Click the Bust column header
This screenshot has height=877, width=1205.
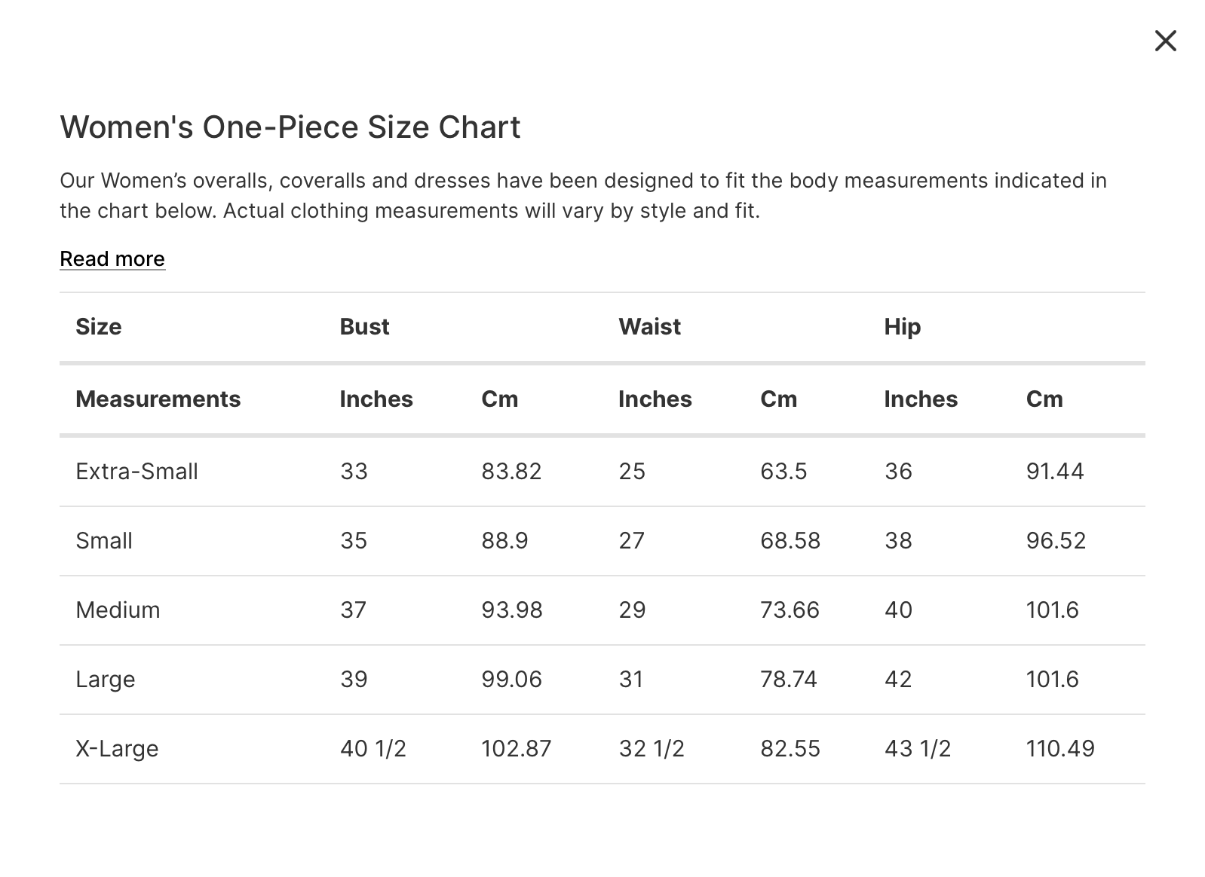click(x=364, y=327)
